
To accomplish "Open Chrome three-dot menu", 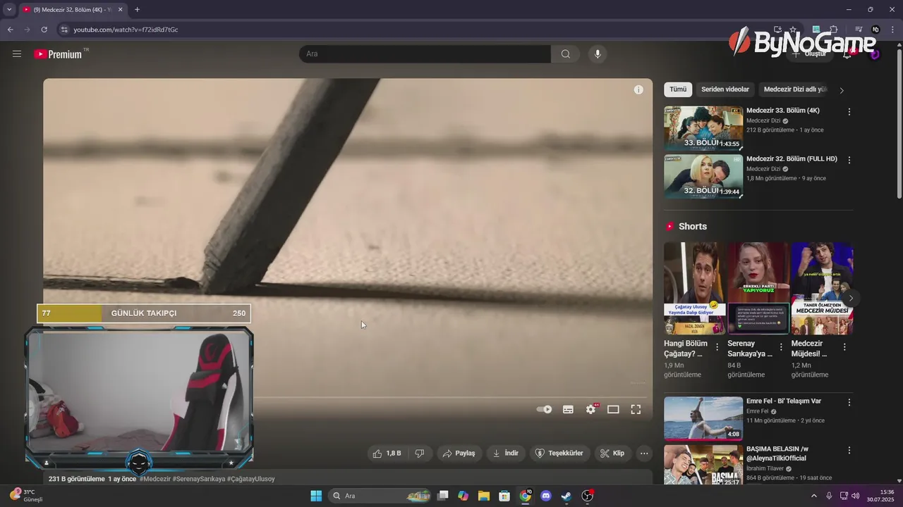I will (x=893, y=30).
